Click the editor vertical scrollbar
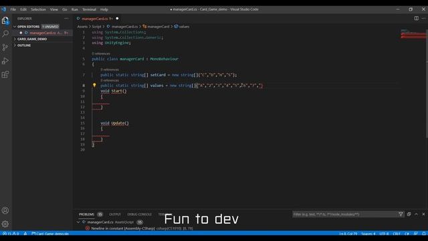Screen dimensions: 428x241 coord(427,83)
